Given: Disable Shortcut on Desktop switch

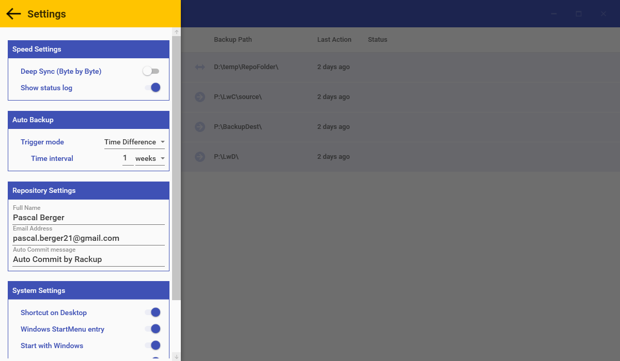Looking at the screenshot, I should 152,313.
